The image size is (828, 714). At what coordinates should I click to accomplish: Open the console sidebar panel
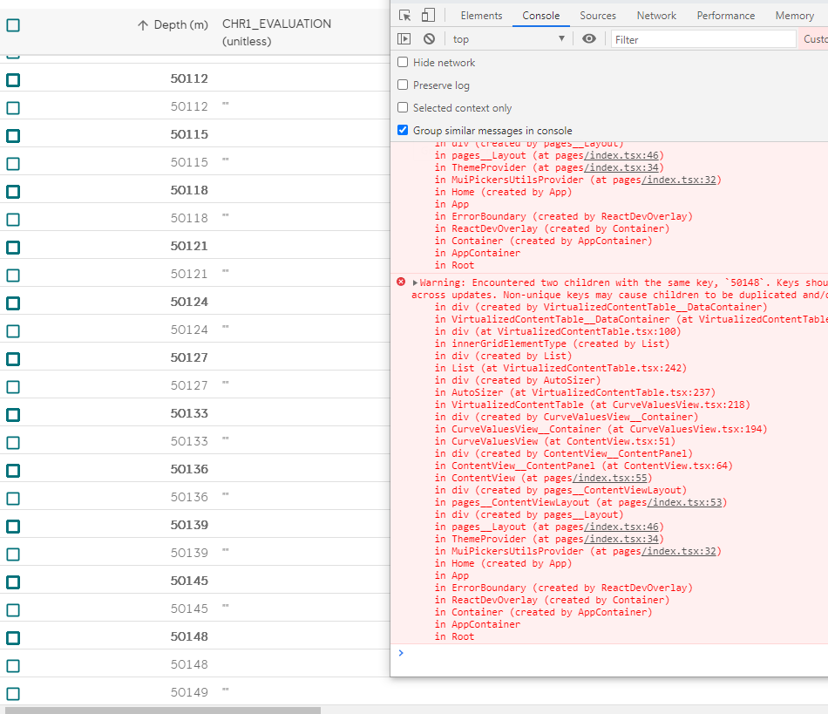pyautogui.click(x=404, y=38)
